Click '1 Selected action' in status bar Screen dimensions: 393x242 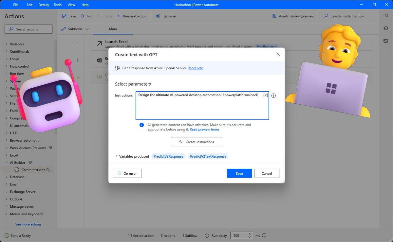pyautogui.click(x=141, y=235)
